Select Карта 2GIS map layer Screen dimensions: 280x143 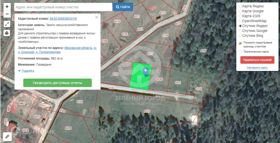tap(249, 16)
